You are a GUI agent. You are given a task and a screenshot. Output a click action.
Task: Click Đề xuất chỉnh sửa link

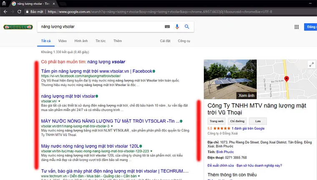point(221,165)
